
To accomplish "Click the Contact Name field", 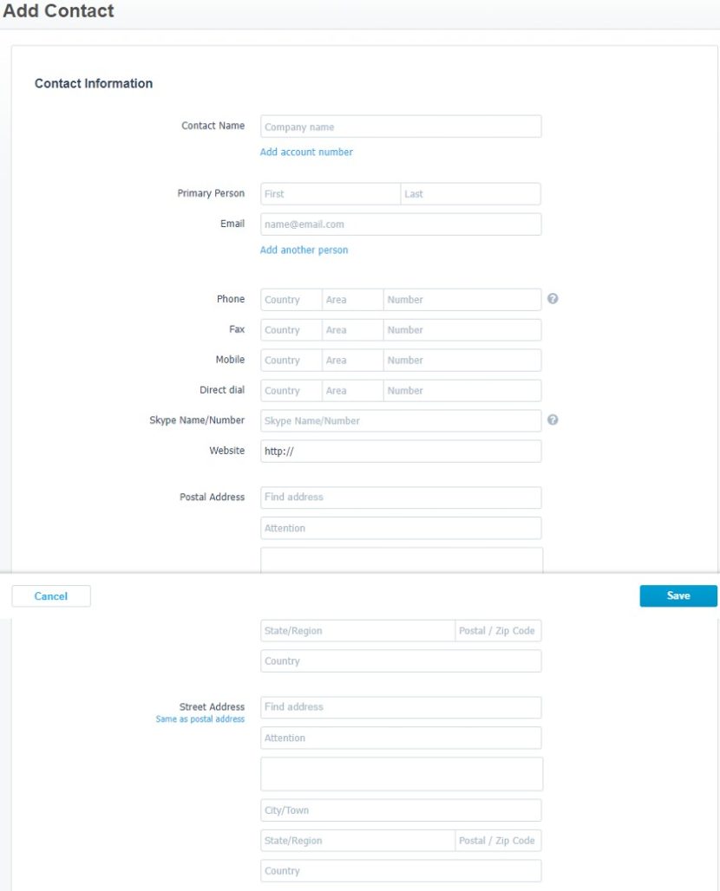I will coord(399,126).
